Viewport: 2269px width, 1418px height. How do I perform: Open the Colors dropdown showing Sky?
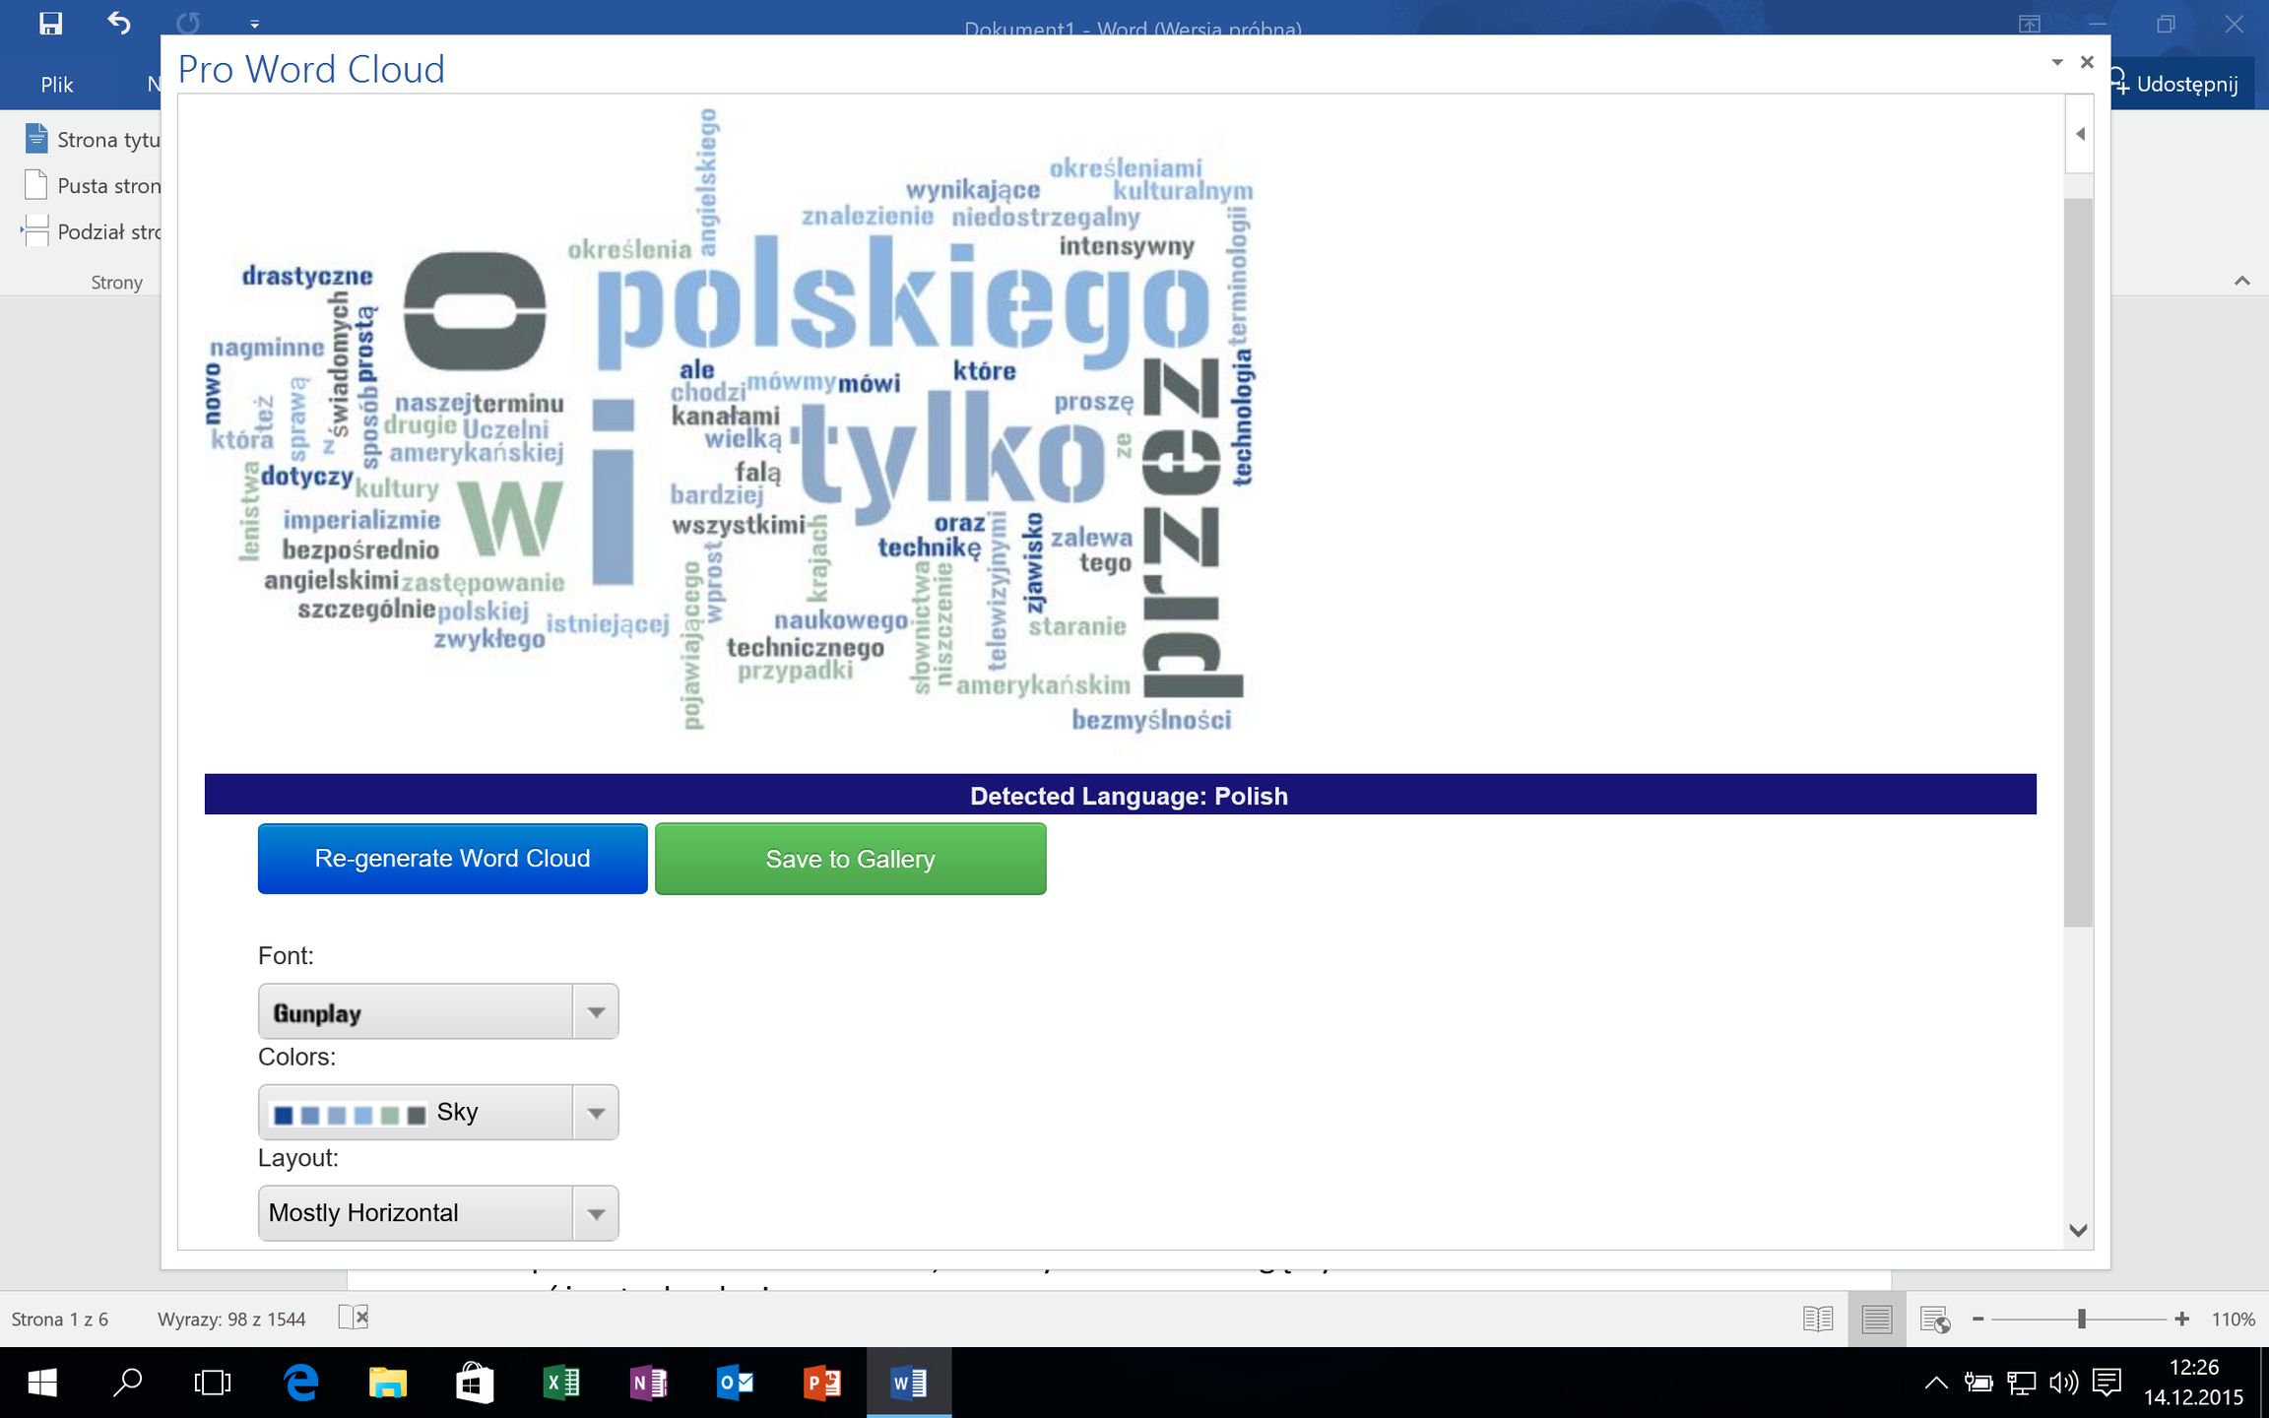595,1112
